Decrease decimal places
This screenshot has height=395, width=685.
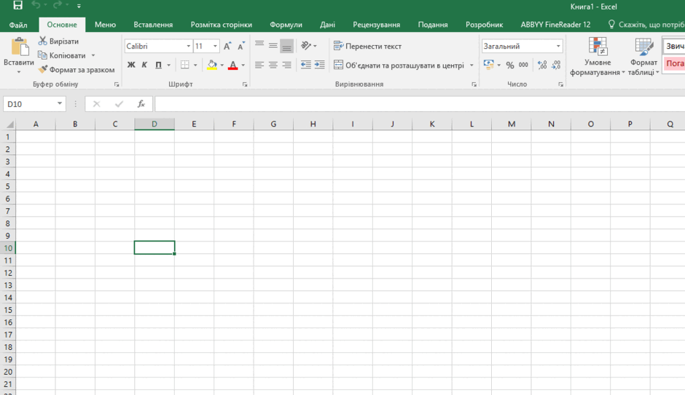pos(556,65)
